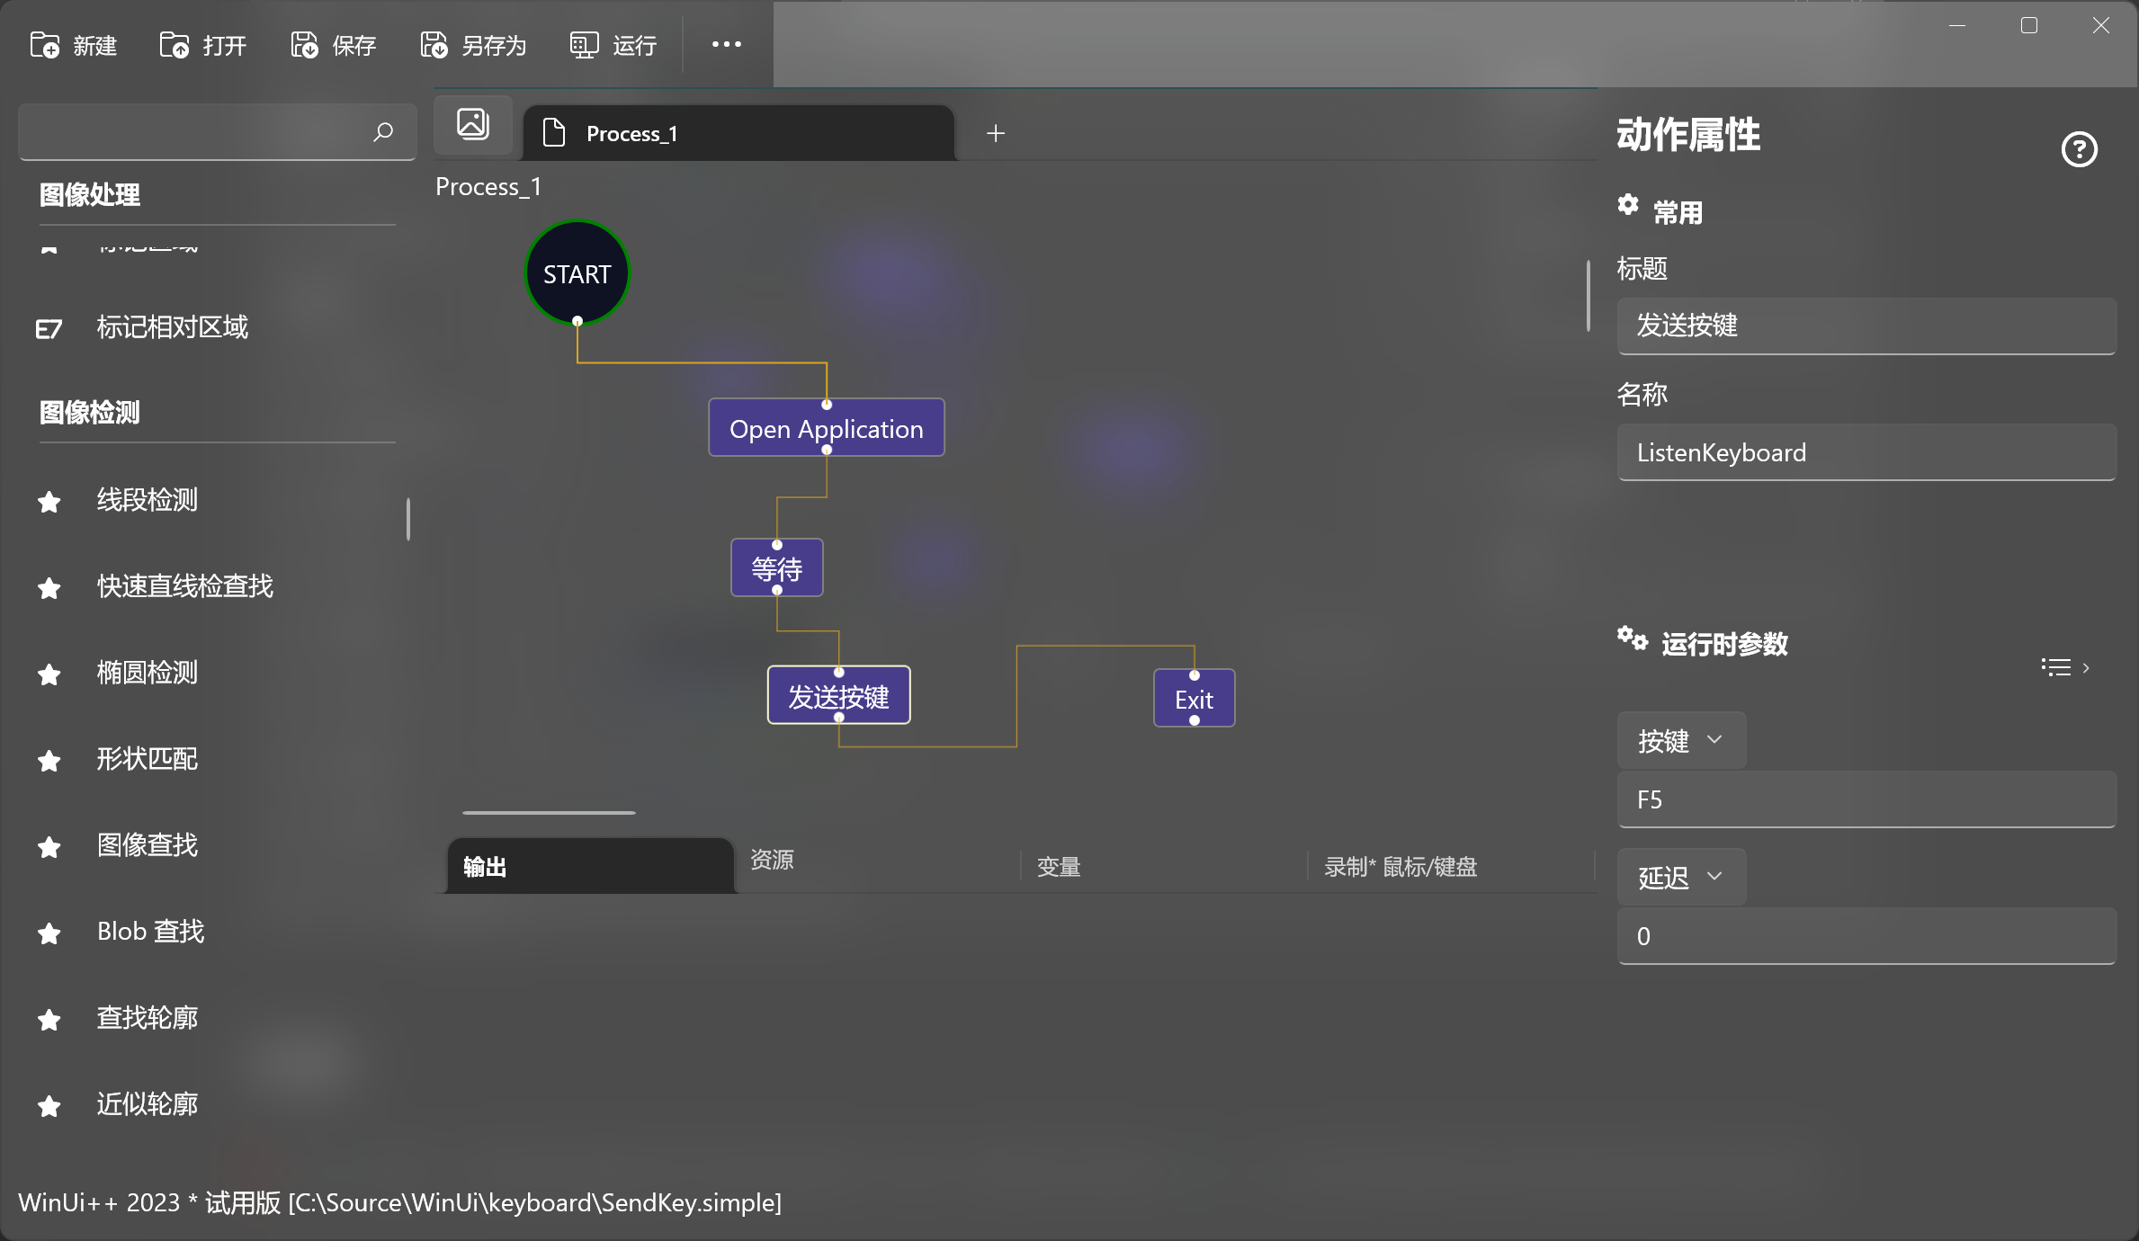The width and height of the screenshot is (2139, 1241).
Task: Switch to the 变量 tab
Action: click(1058, 867)
